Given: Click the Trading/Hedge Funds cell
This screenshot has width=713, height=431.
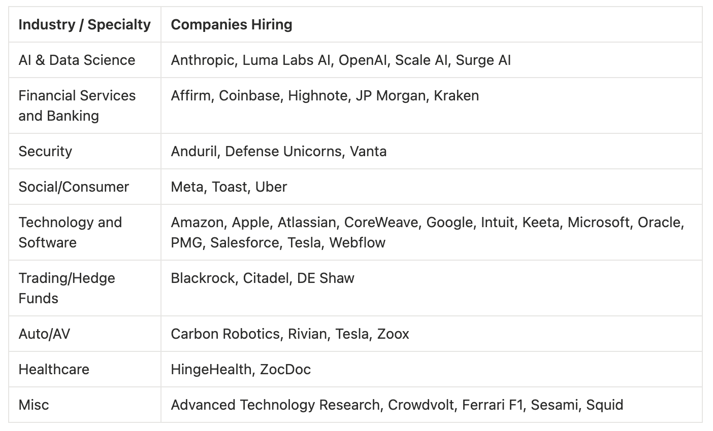Looking at the screenshot, I should (67, 288).
